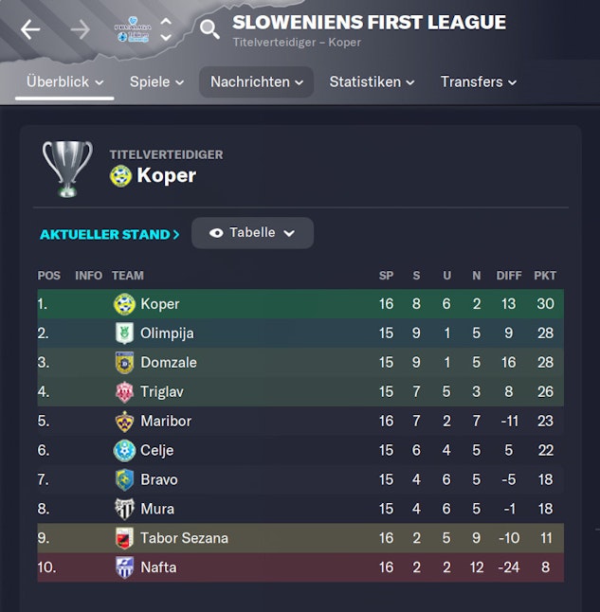The width and height of the screenshot is (600, 612).
Task: Click the Celje club badge
Action: point(124,450)
